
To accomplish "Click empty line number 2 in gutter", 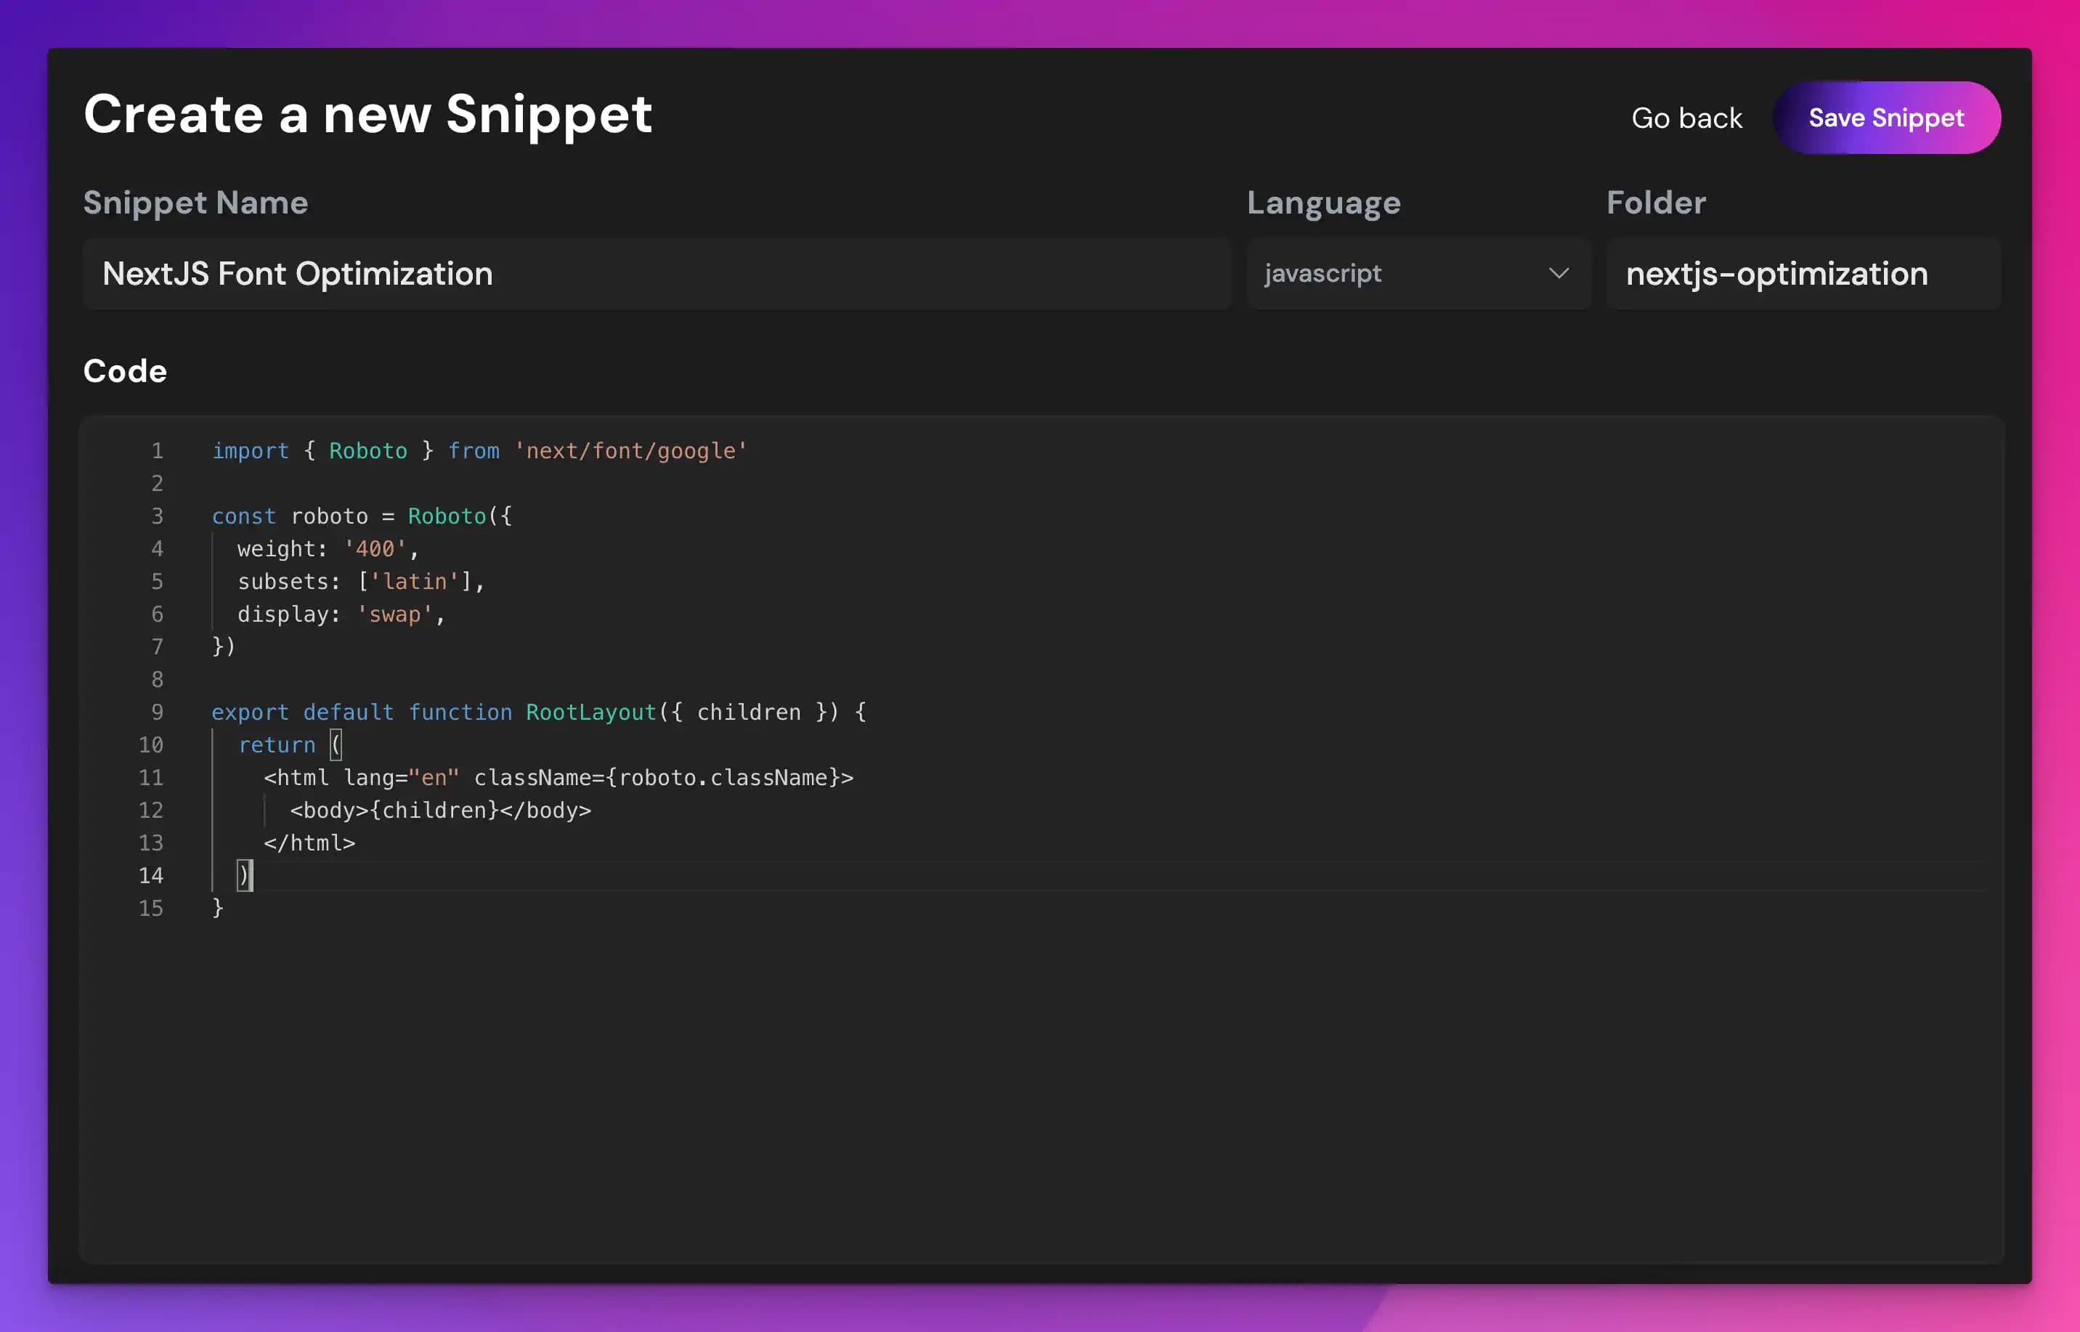I will 158,484.
